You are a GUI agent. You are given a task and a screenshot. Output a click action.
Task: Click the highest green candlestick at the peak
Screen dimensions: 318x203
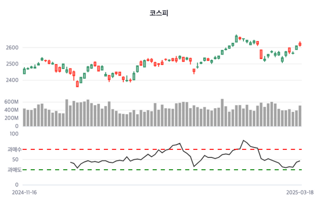pos(237,38)
